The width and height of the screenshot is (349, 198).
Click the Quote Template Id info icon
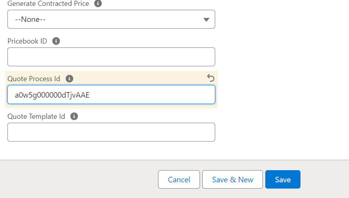74,116
